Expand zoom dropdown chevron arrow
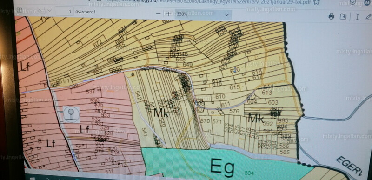This screenshot has height=180, width=372. 227,15
